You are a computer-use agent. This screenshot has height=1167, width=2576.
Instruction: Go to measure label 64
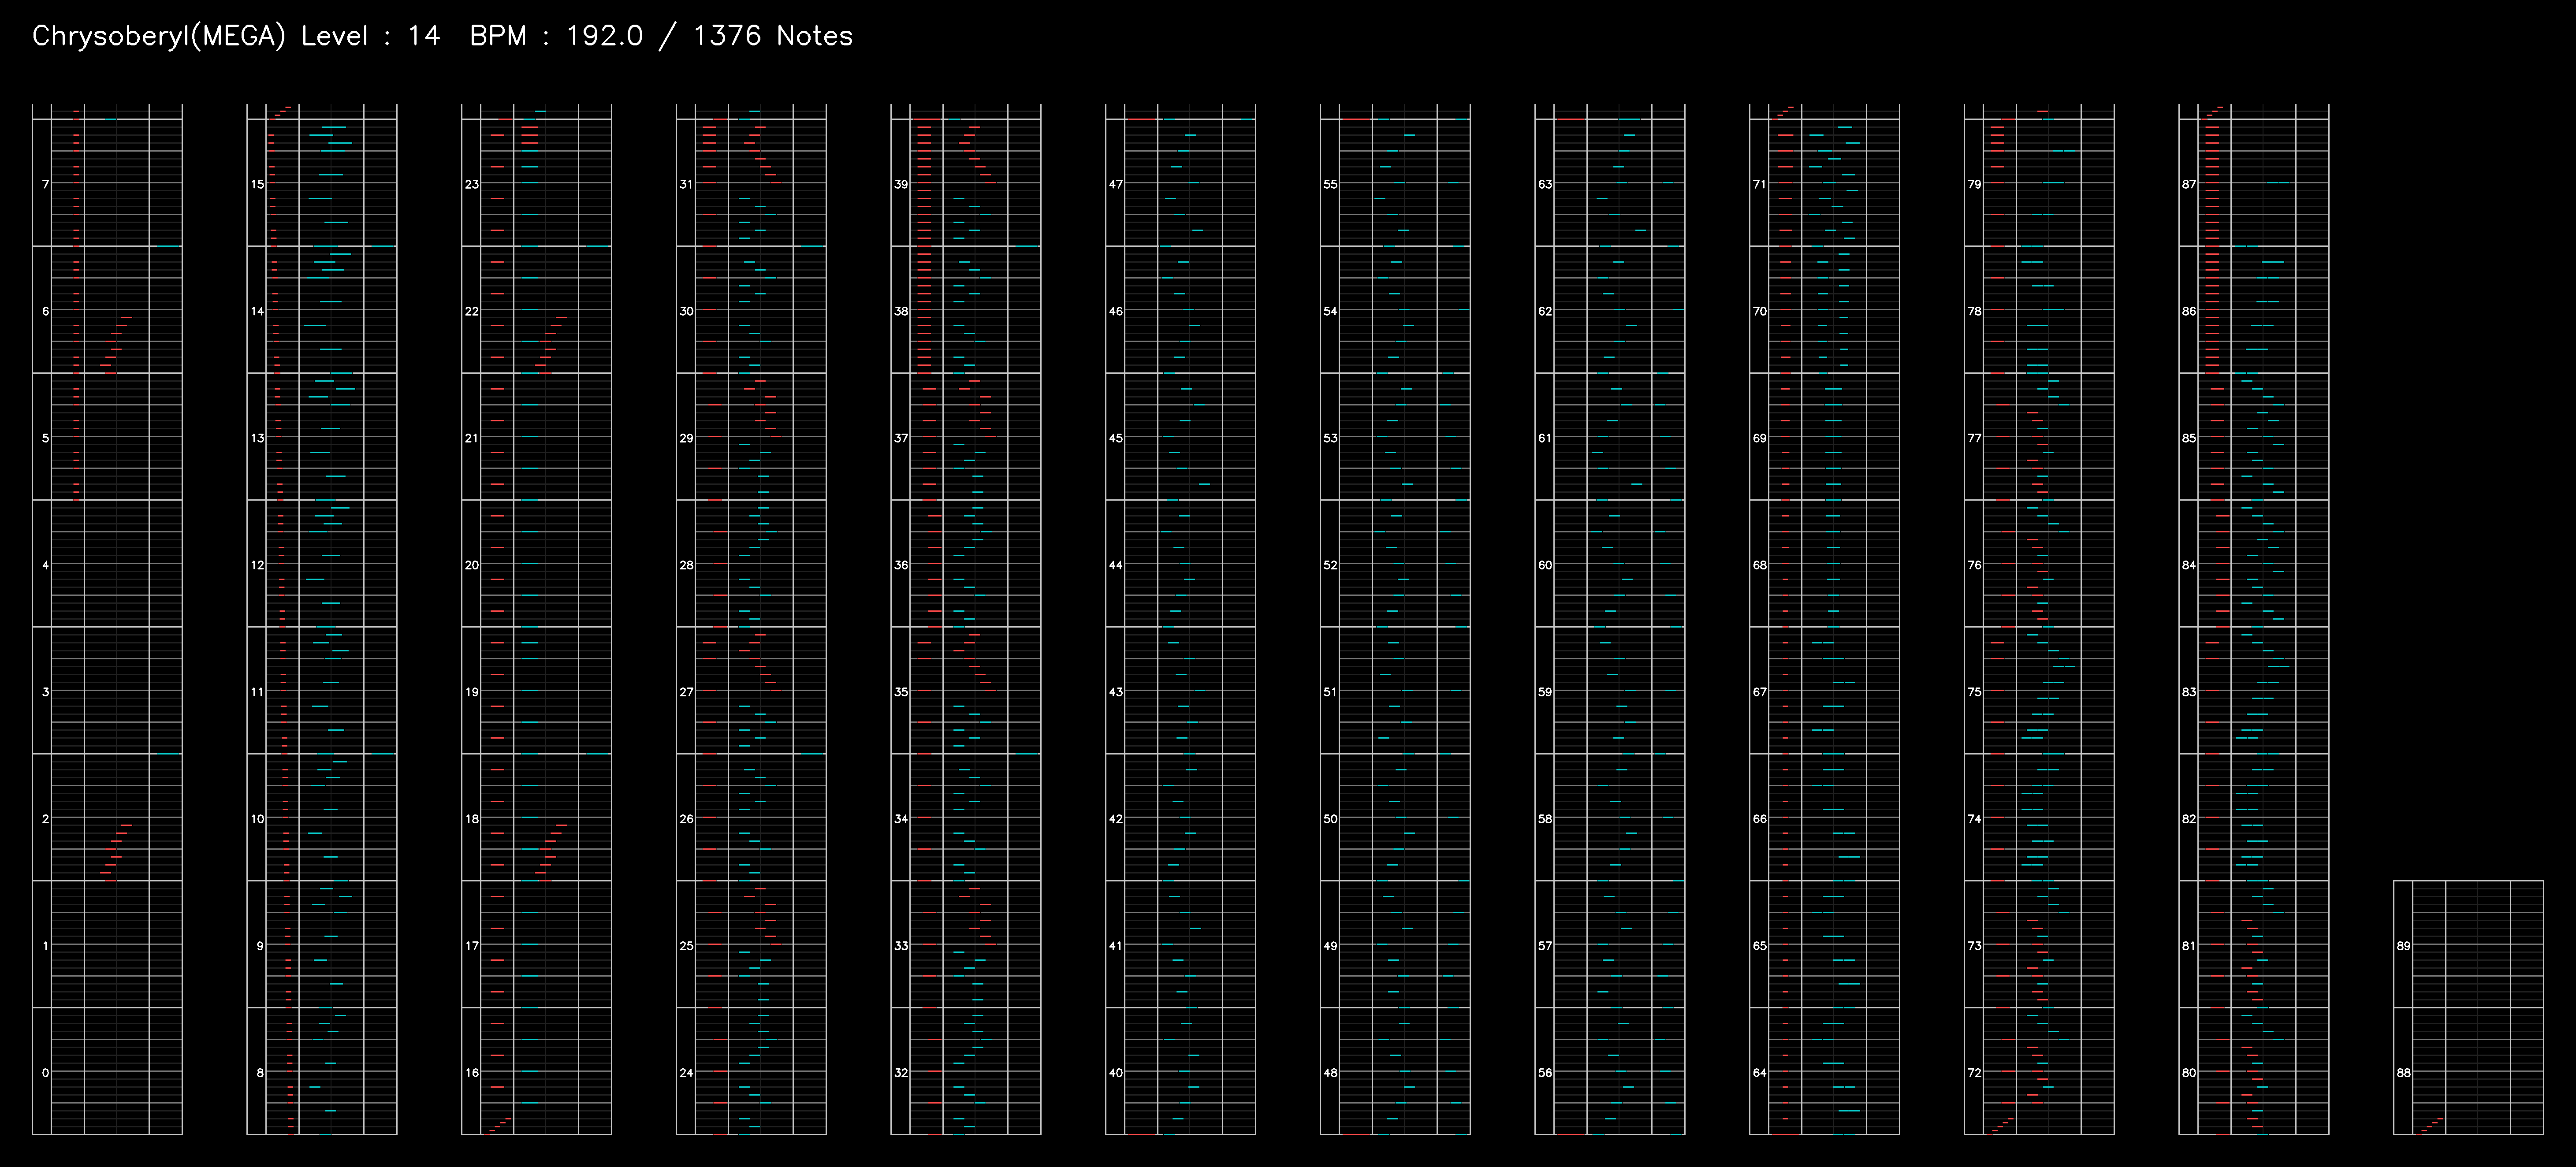point(1760,1073)
